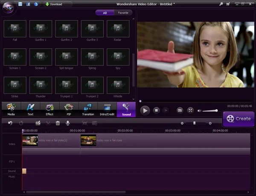The width and height of the screenshot is (256, 196).
Task: Open the Transition tab
Action: [88, 109]
